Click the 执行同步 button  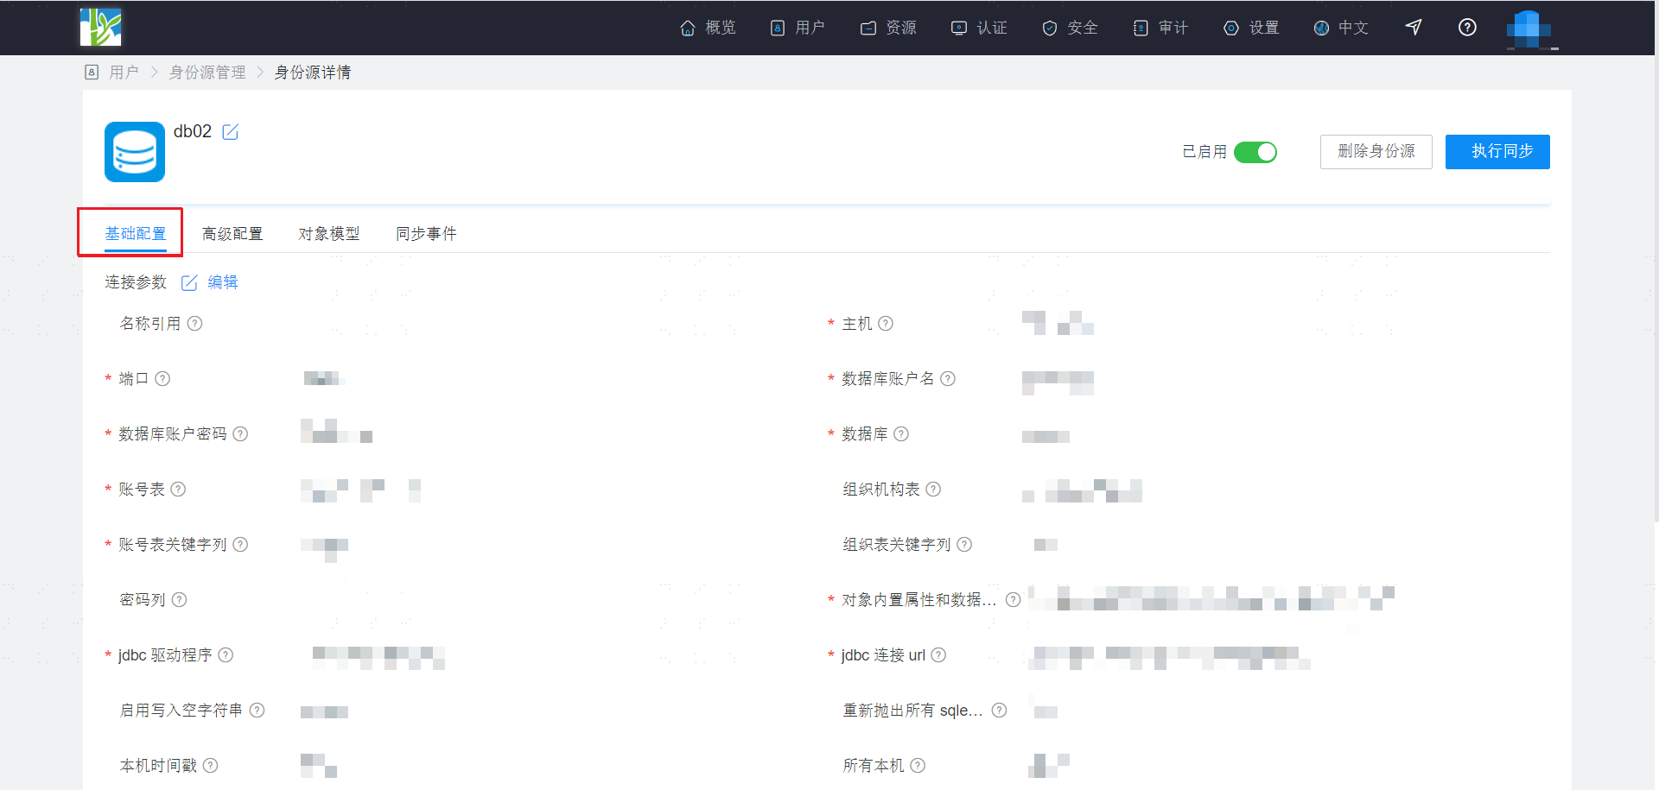1497,152
